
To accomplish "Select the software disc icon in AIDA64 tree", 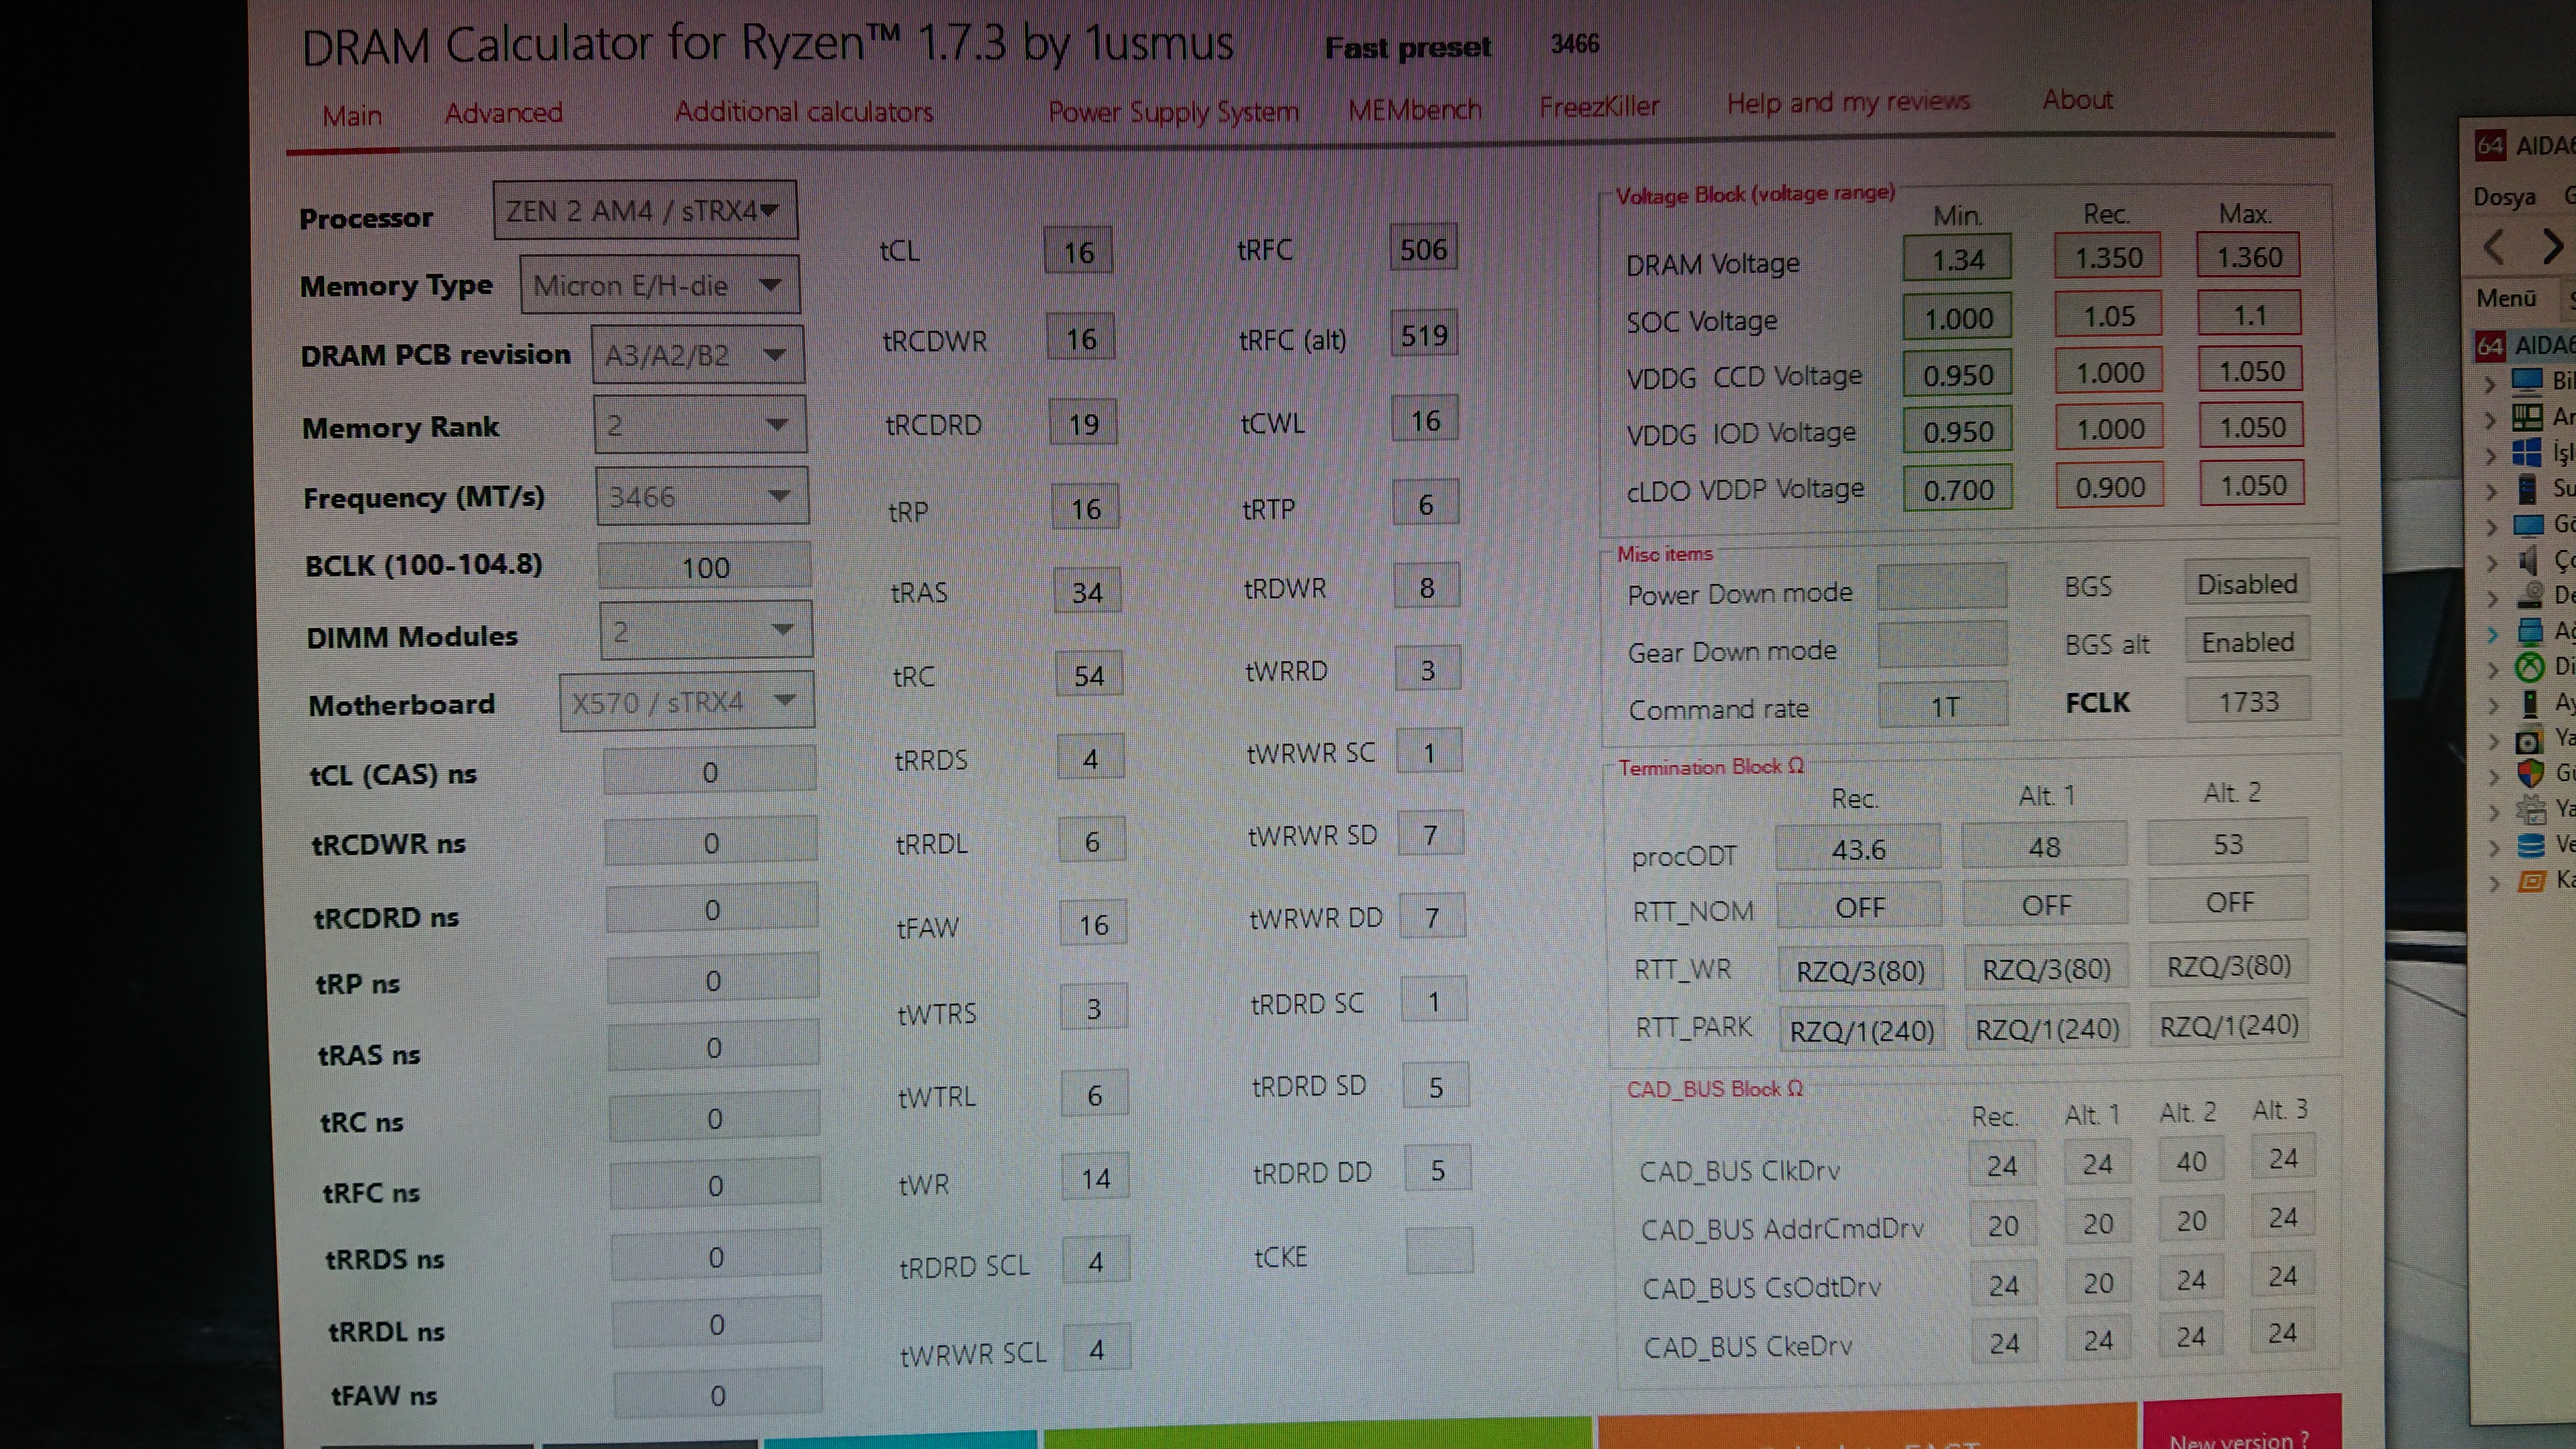I will point(2529,741).
